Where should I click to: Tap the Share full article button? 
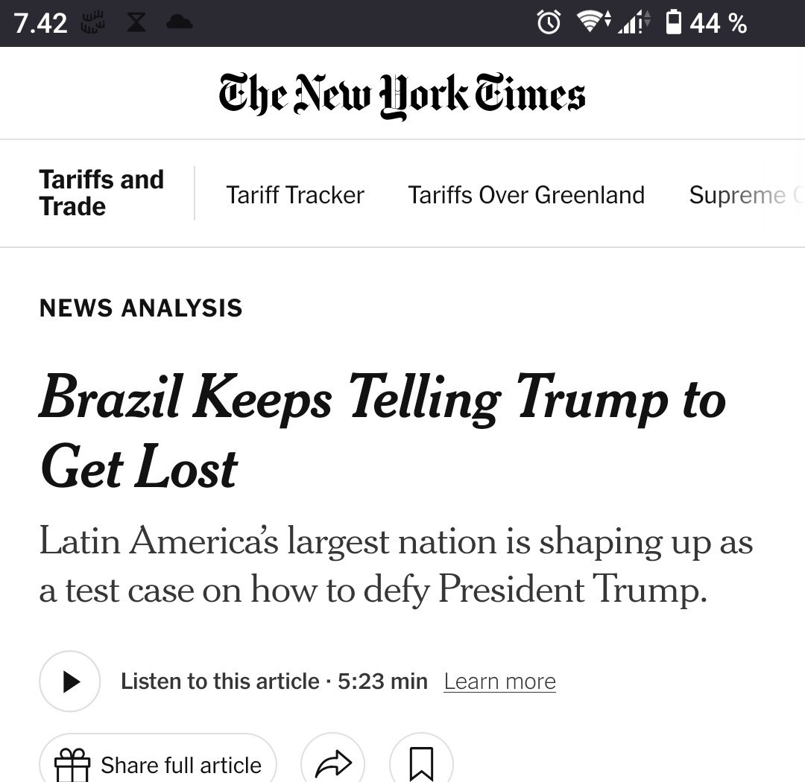(x=158, y=764)
